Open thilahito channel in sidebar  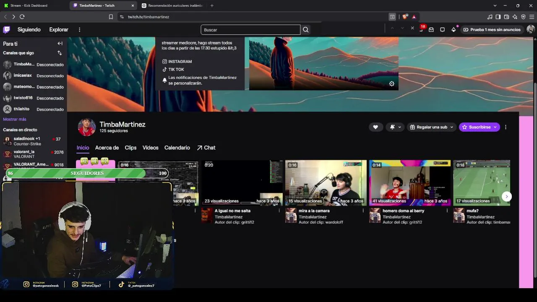click(x=34, y=109)
